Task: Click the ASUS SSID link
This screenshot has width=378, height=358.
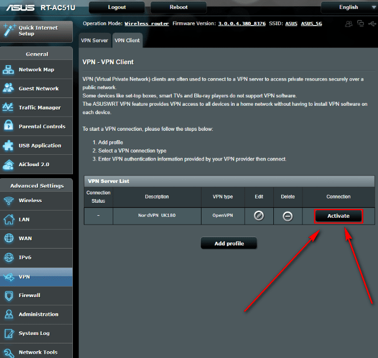Action: pos(291,23)
